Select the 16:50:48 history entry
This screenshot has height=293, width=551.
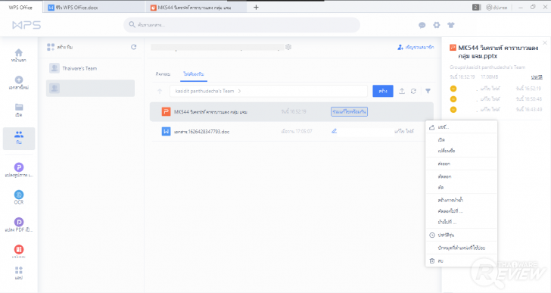[x=496, y=99]
